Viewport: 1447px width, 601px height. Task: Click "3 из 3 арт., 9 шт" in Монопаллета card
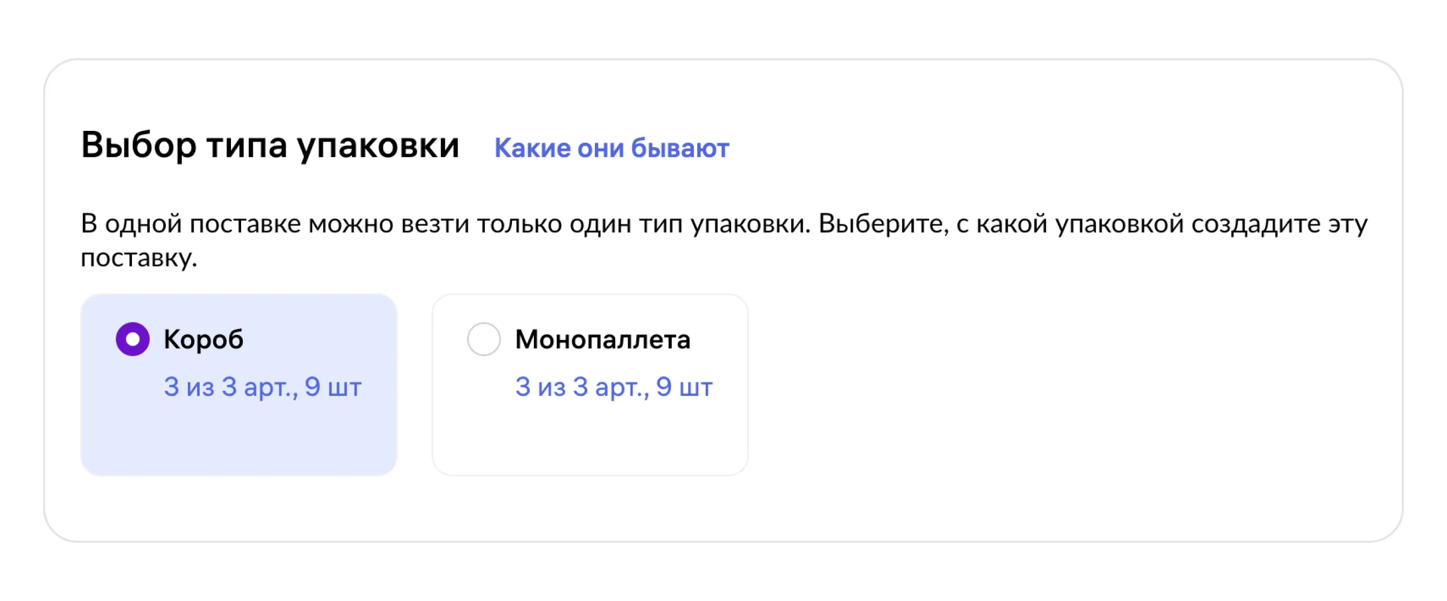613,387
